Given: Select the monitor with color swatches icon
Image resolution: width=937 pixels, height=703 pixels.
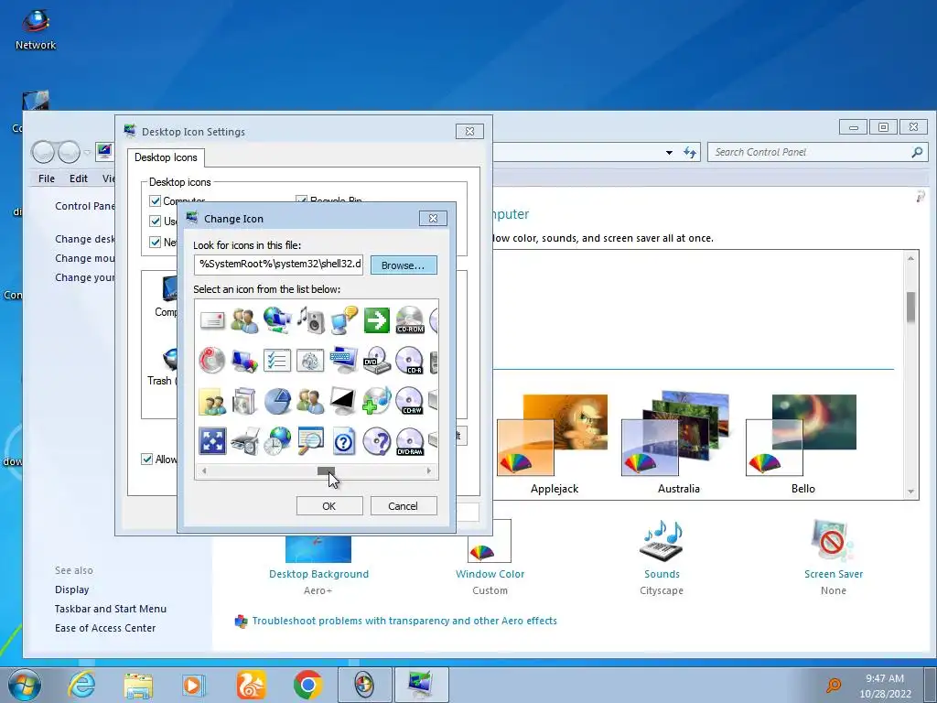Looking at the screenshot, I should pos(244,361).
